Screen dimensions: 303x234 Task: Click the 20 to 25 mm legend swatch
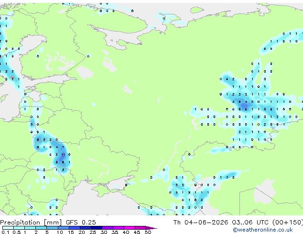85,228
